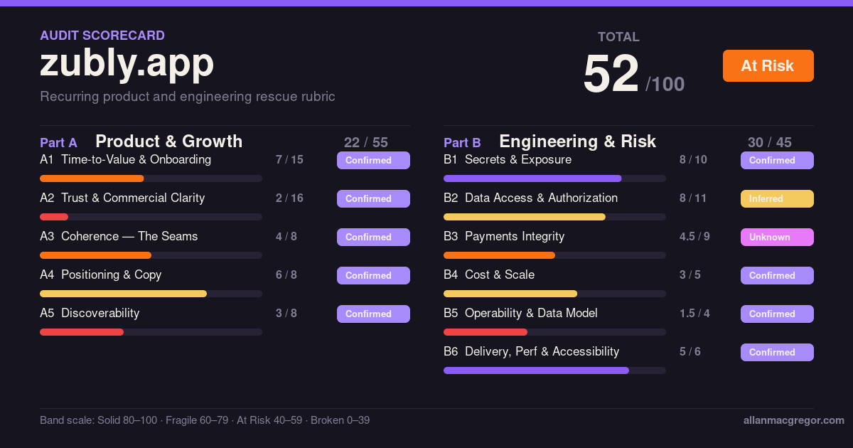The image size is (853, 448).
Task: Click the 7 / 15 score
Action: pyautogui.click(x=289, y=160)
